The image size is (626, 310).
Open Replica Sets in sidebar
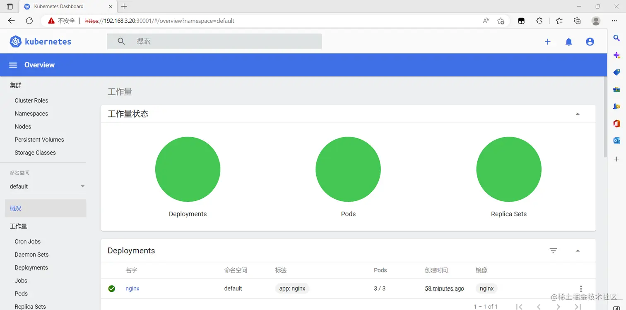pyautogui.click(x=30, y=307)
